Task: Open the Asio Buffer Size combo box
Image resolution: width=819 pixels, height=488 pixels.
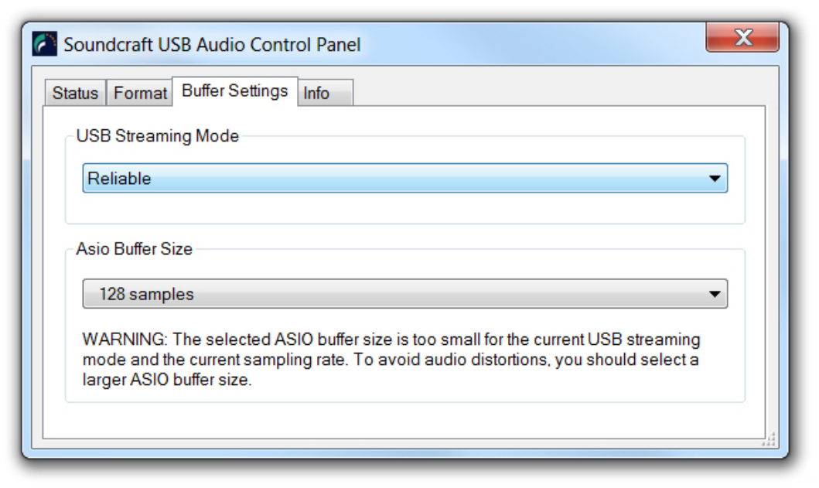Action: tap(404, 294)
